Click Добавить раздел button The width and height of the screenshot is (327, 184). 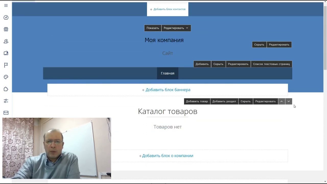pos(224,101)
